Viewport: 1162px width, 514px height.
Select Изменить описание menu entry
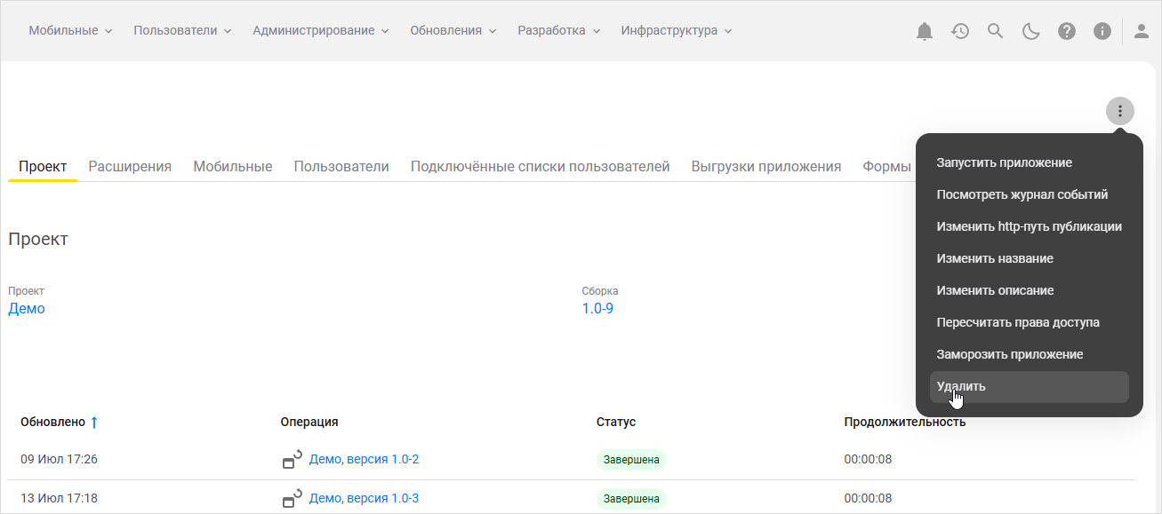[1030, 291]
